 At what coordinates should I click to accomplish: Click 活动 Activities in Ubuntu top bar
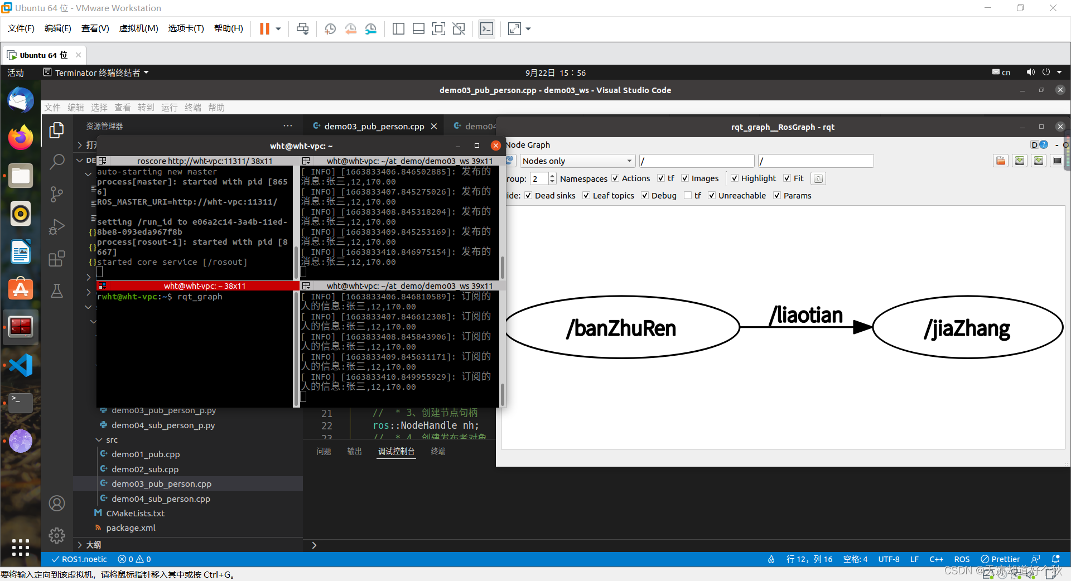coord(16,72)
